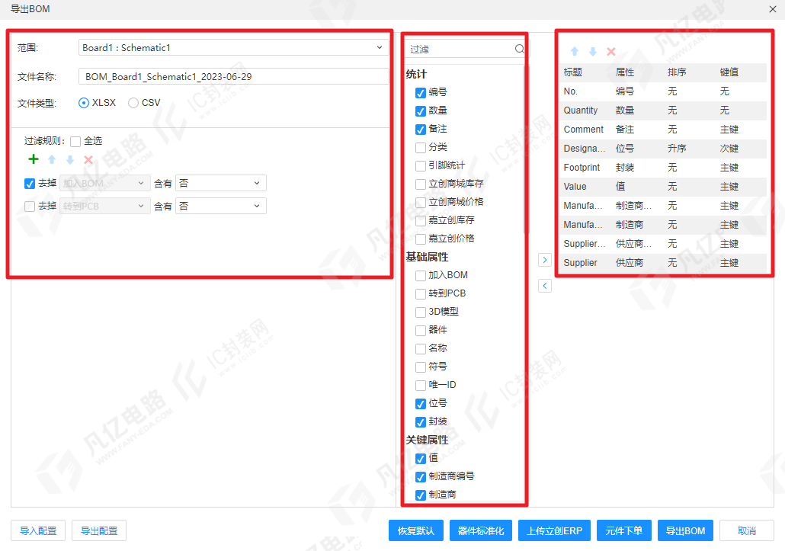Open the 范围 Board1 : Schematic1 dropdown
785x551 pixels.
pyautogui.click(x=233, y=47)
